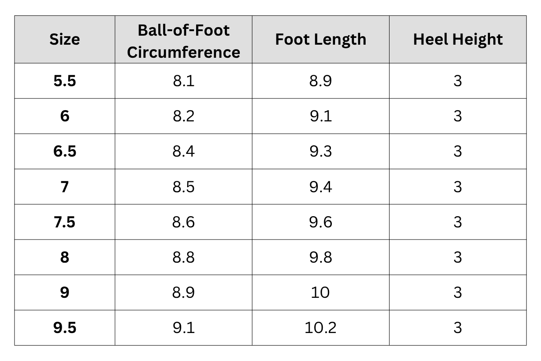Image resolution: width=541 pixels, height=361 pixels.
Task: Click heel height cell in size 6 row
Action: pyautogui.click(x=458, y=116)
